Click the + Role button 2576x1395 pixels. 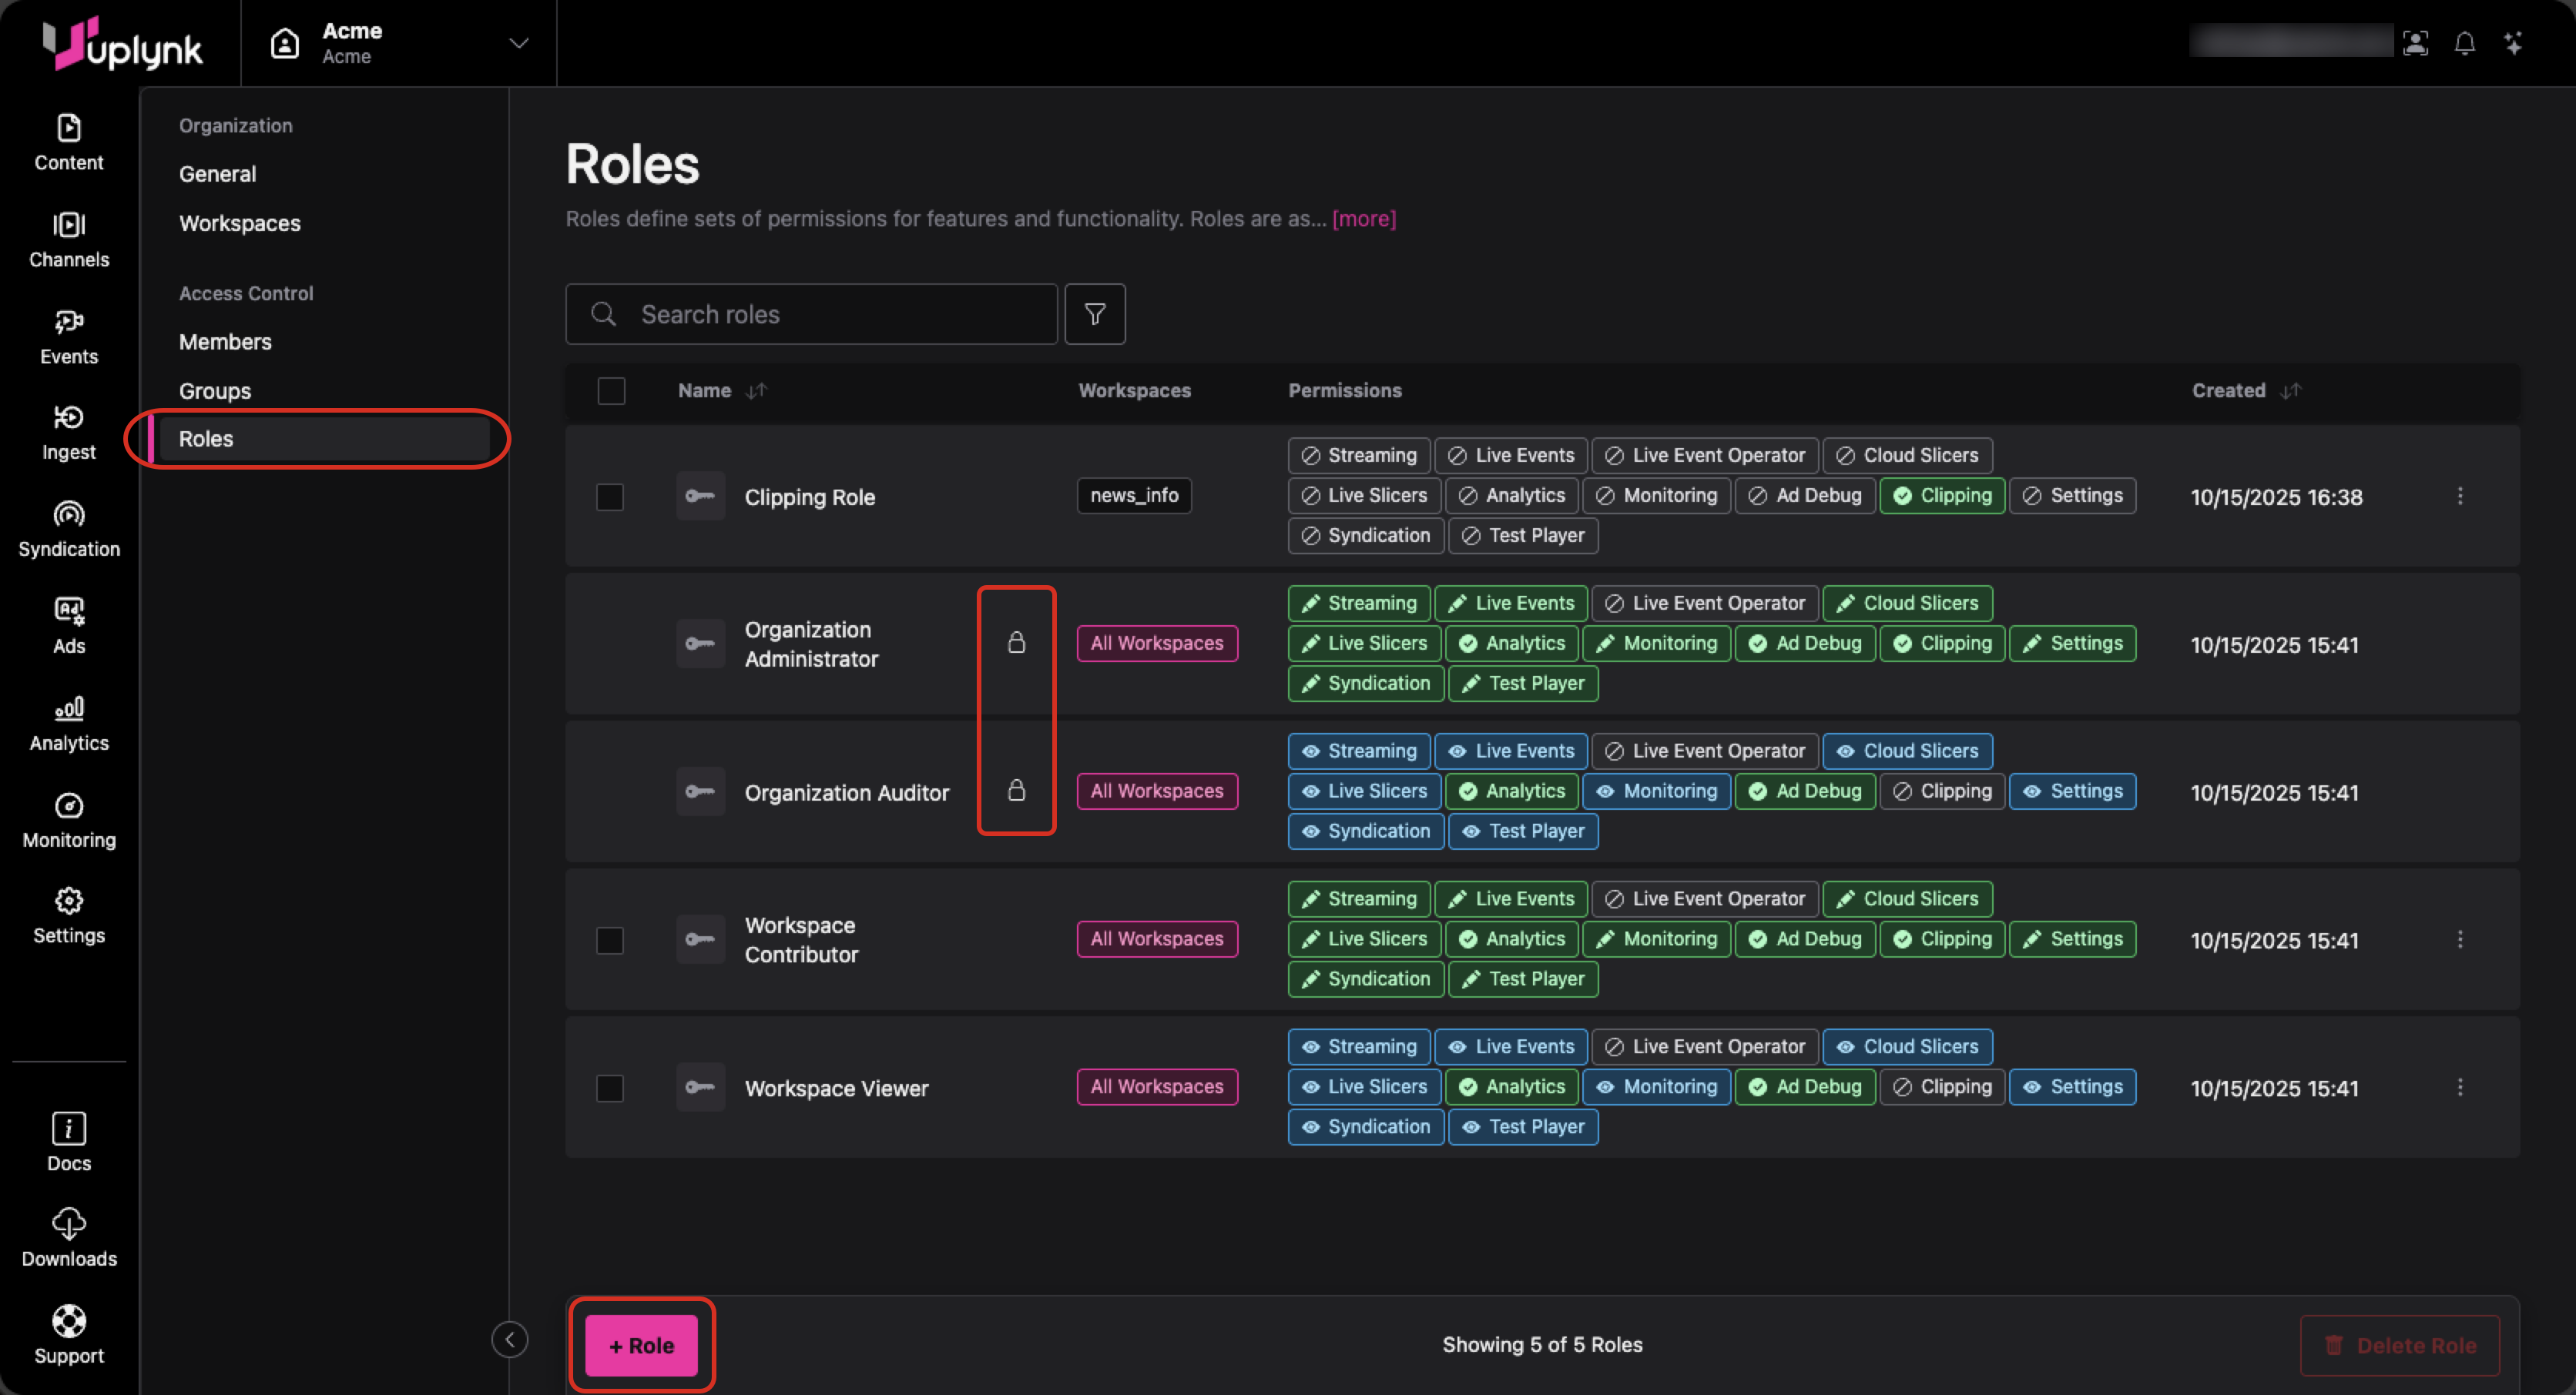641,1345
